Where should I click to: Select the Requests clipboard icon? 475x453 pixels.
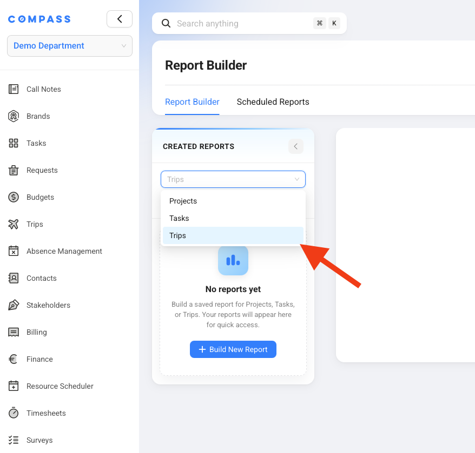14,170
